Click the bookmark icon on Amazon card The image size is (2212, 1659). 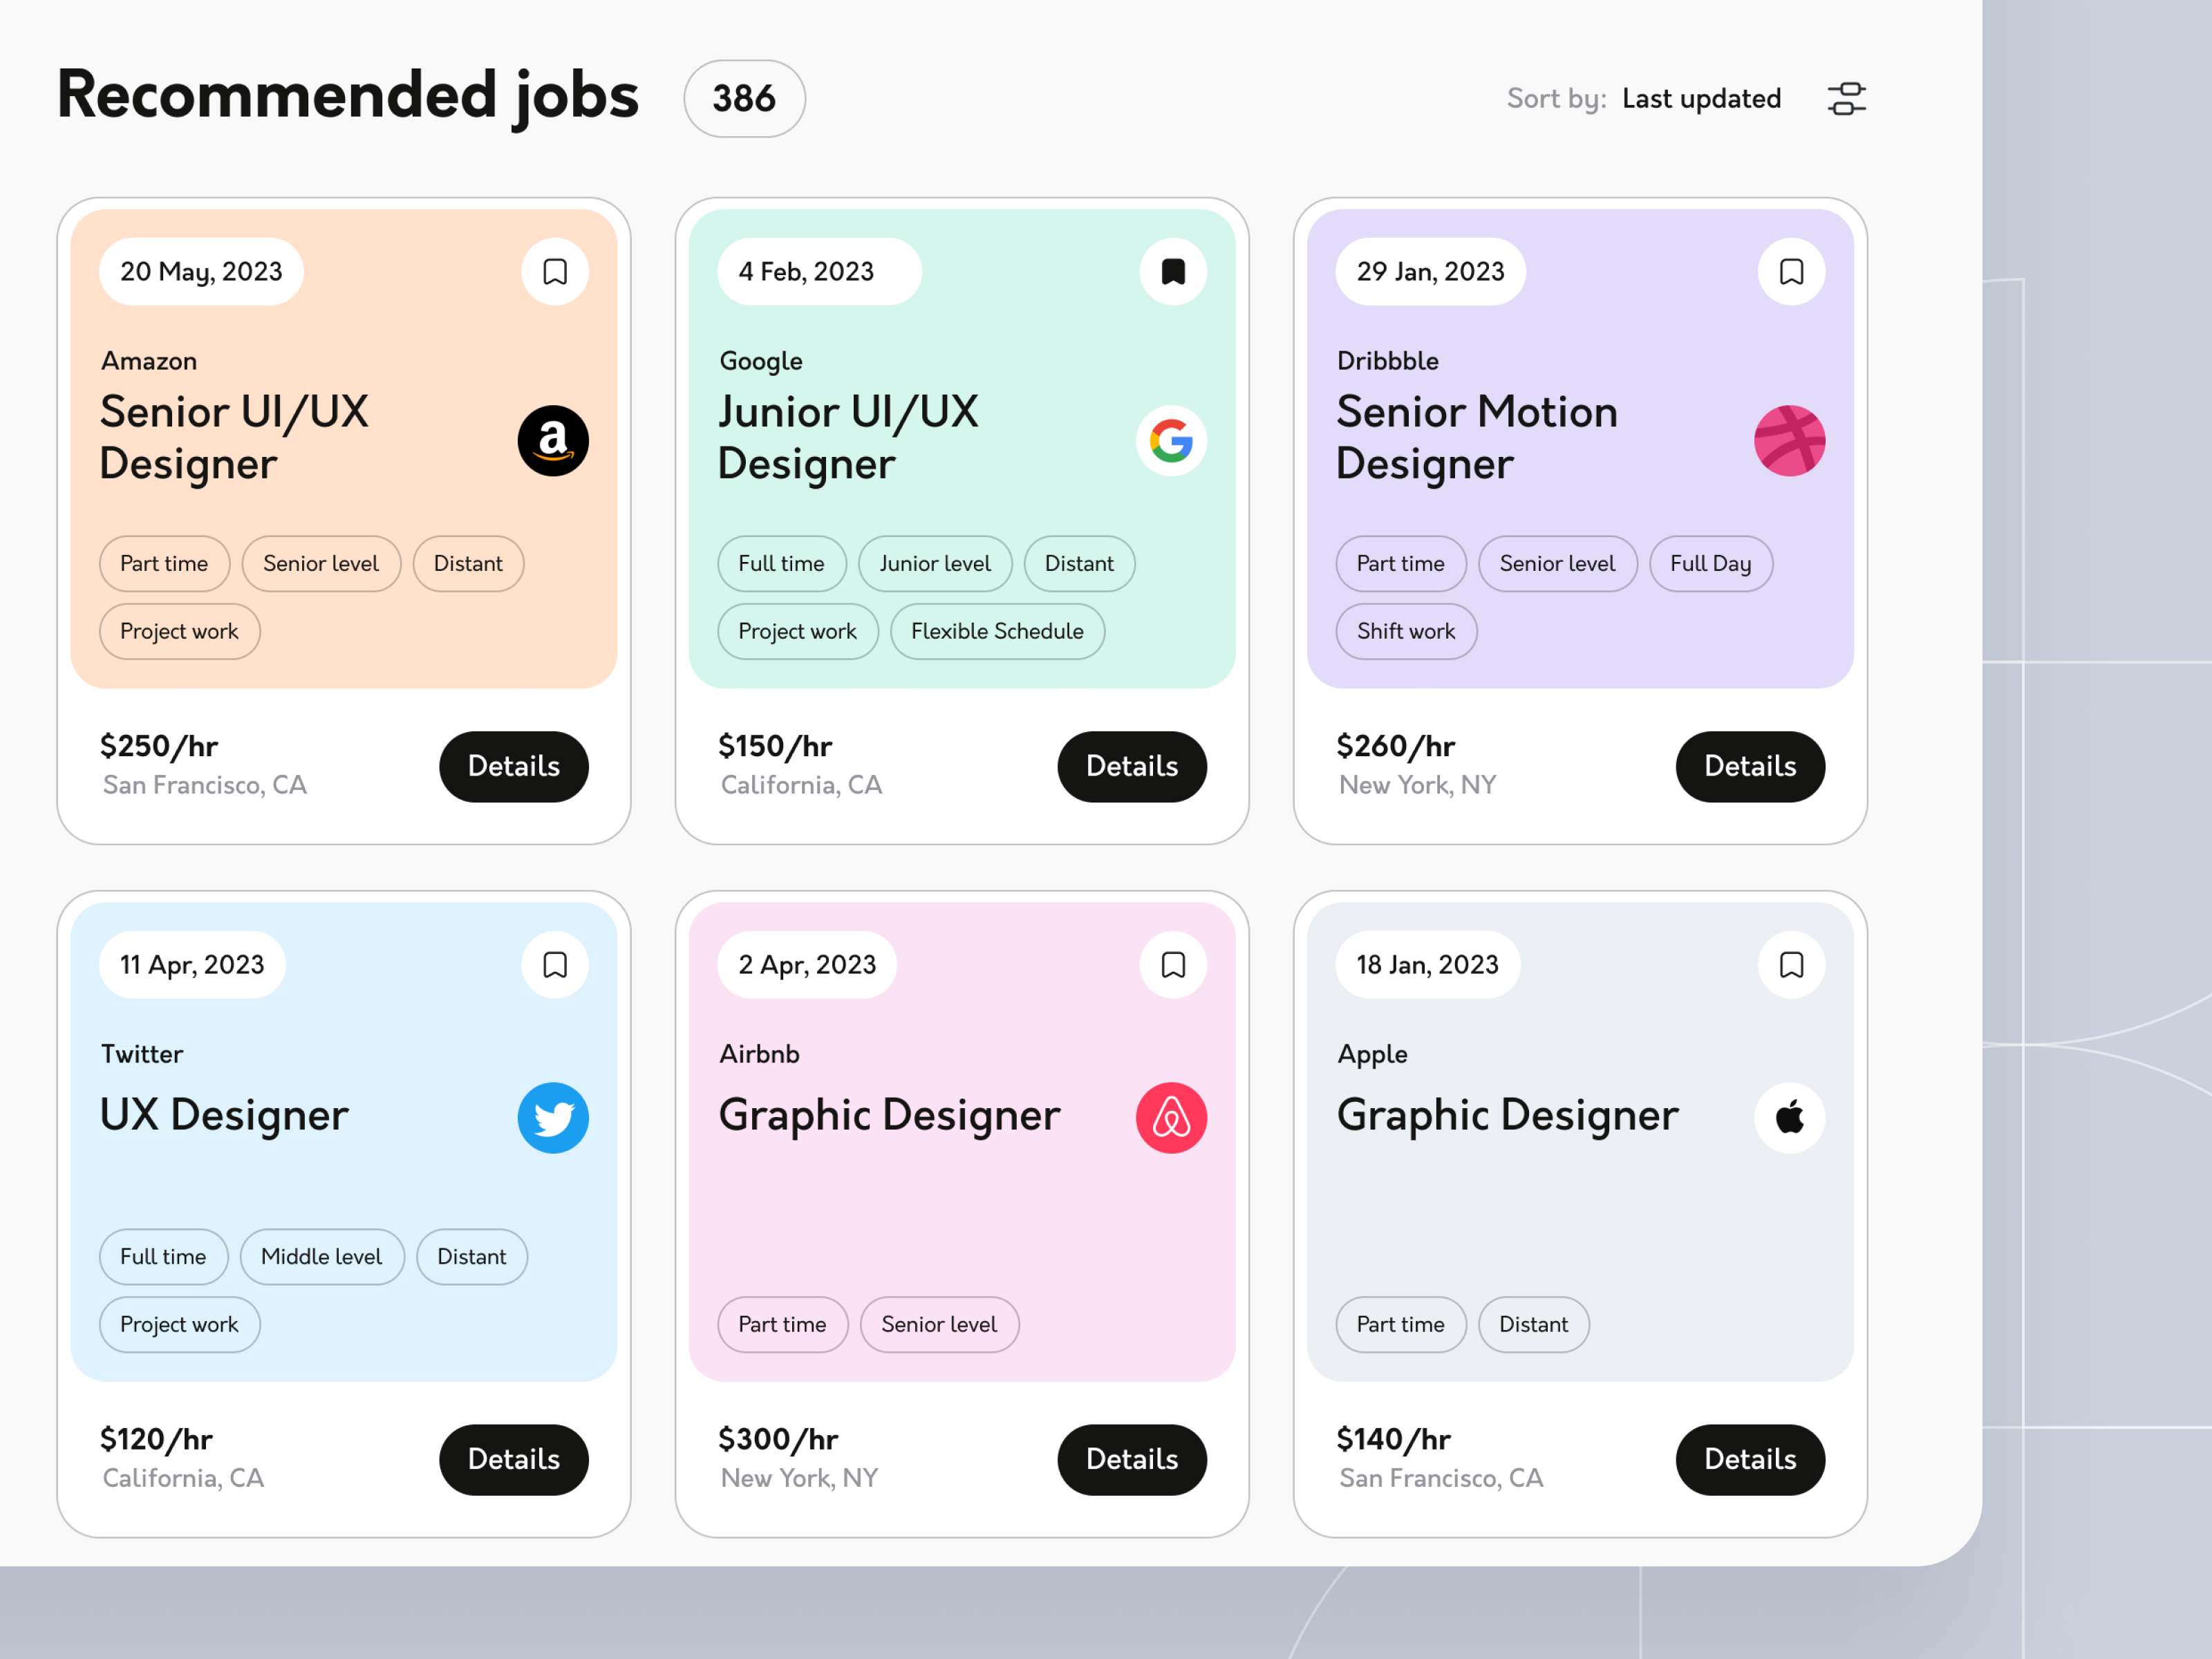(554, 271)
